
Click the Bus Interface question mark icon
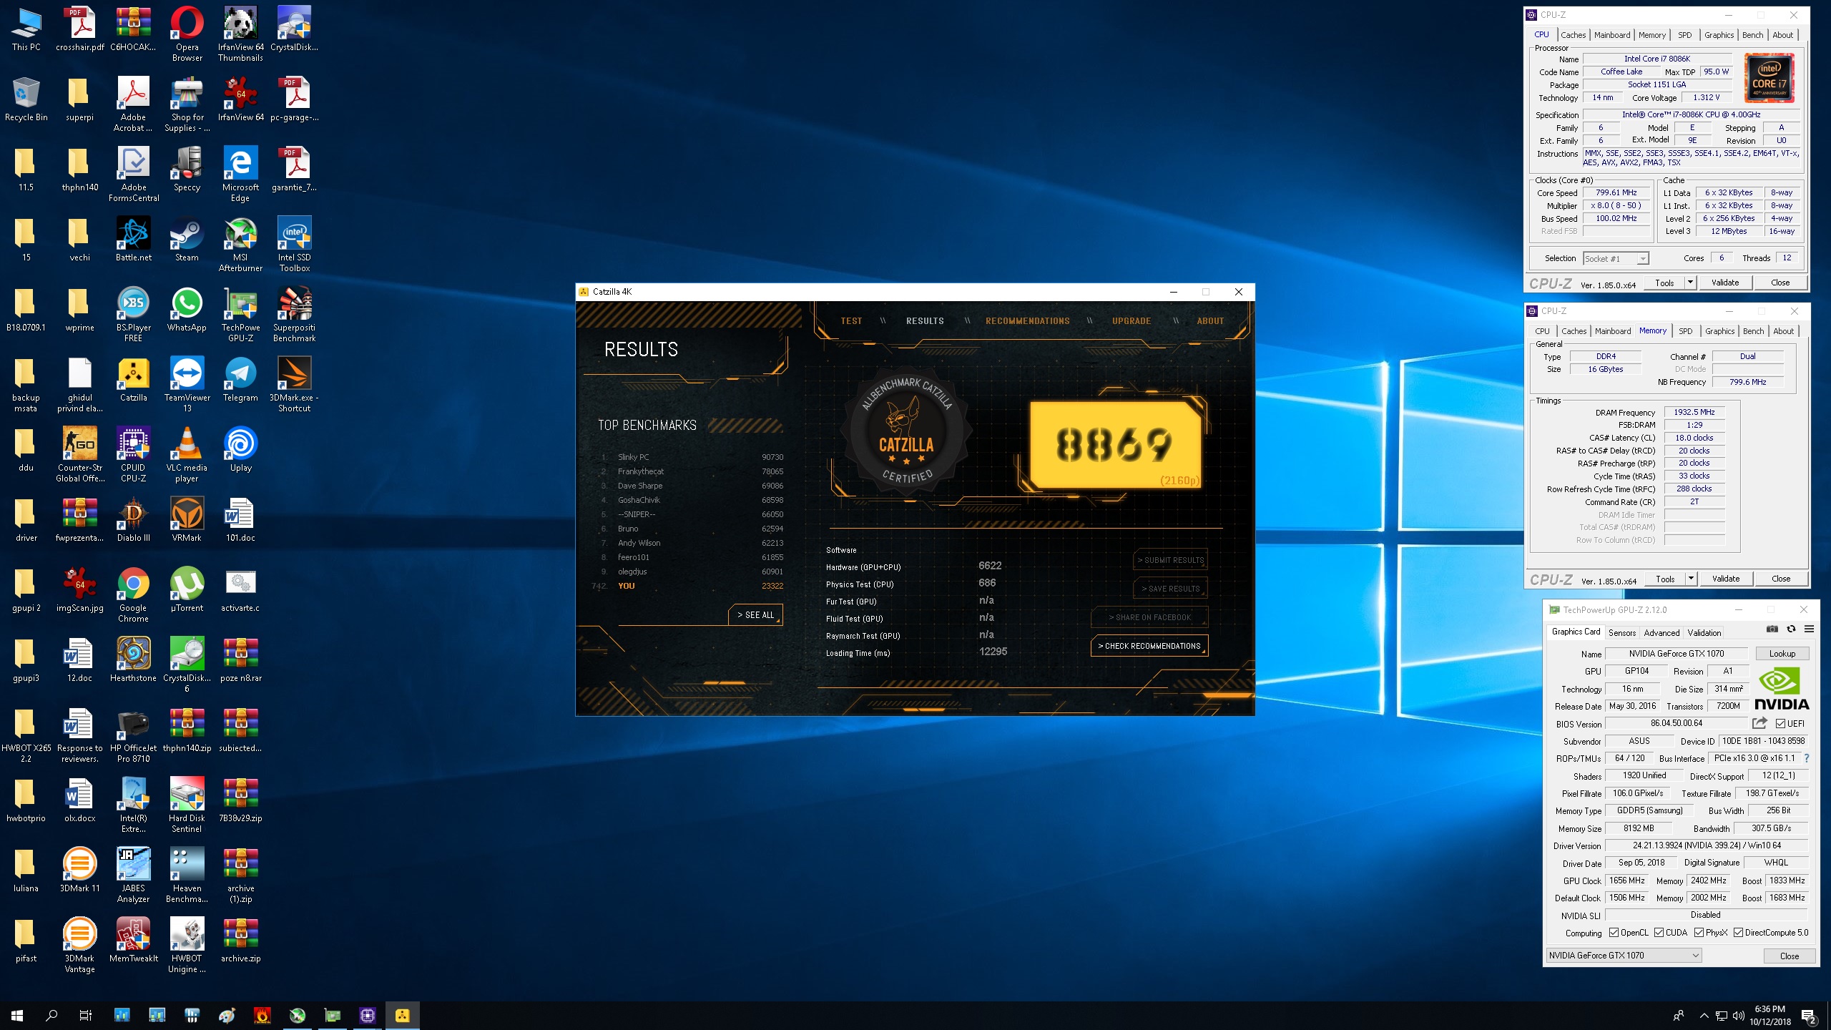pos(1807,758)
